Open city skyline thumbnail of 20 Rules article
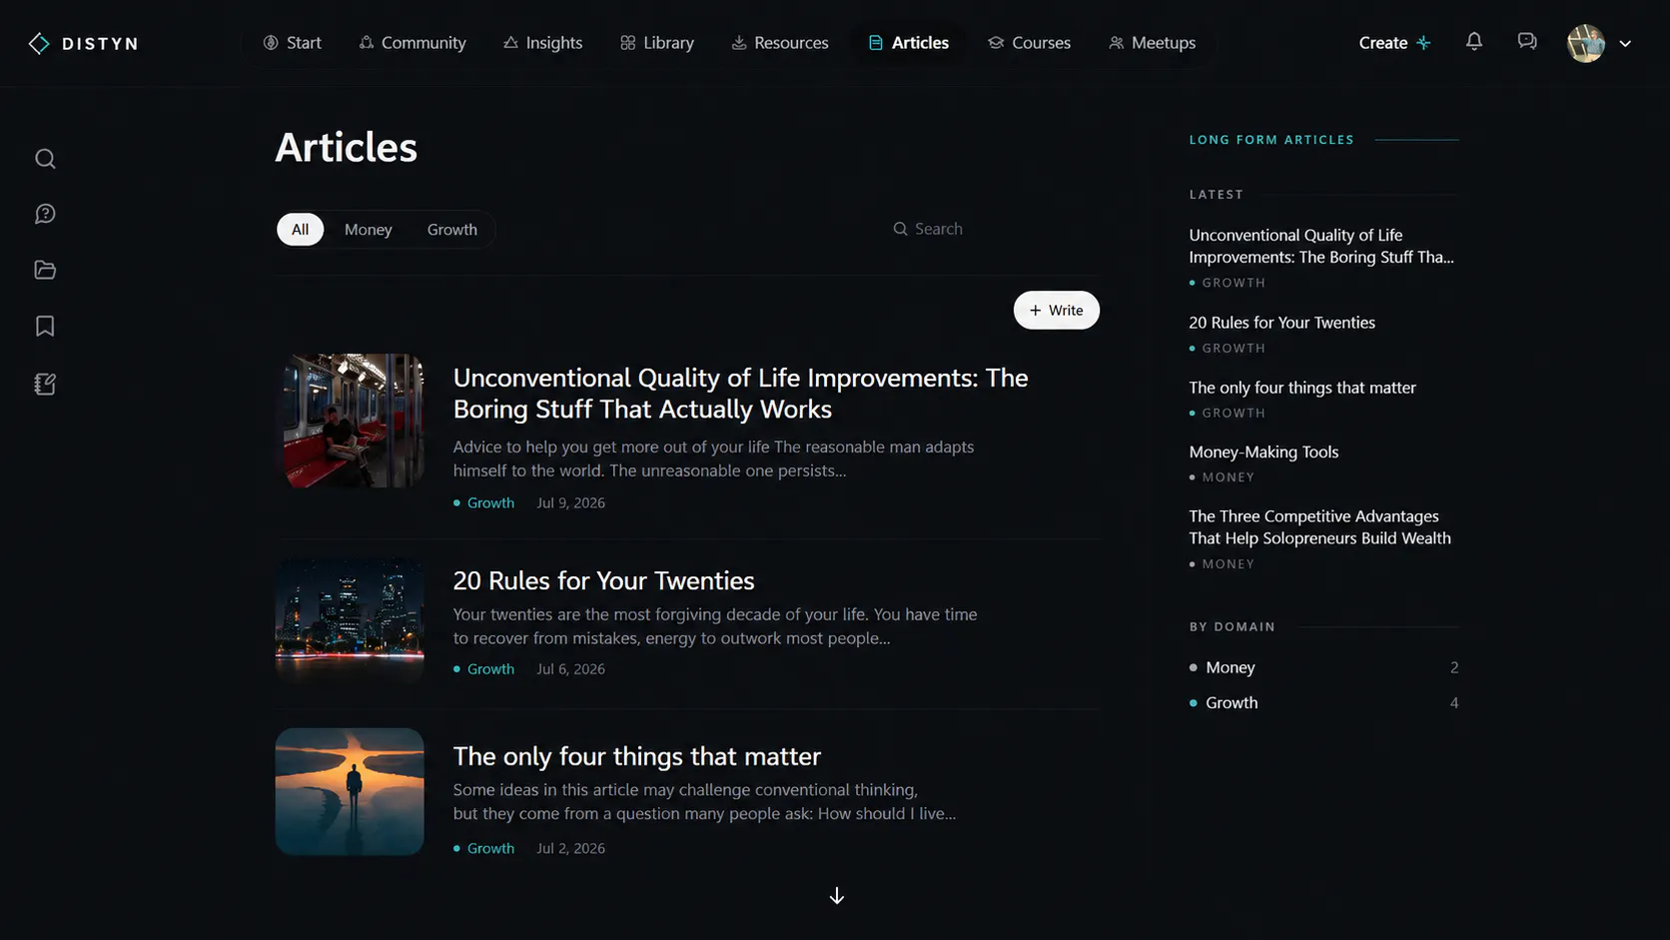Screen dimensions: 1670x940 pyautogui.click(x=350, y=619)
